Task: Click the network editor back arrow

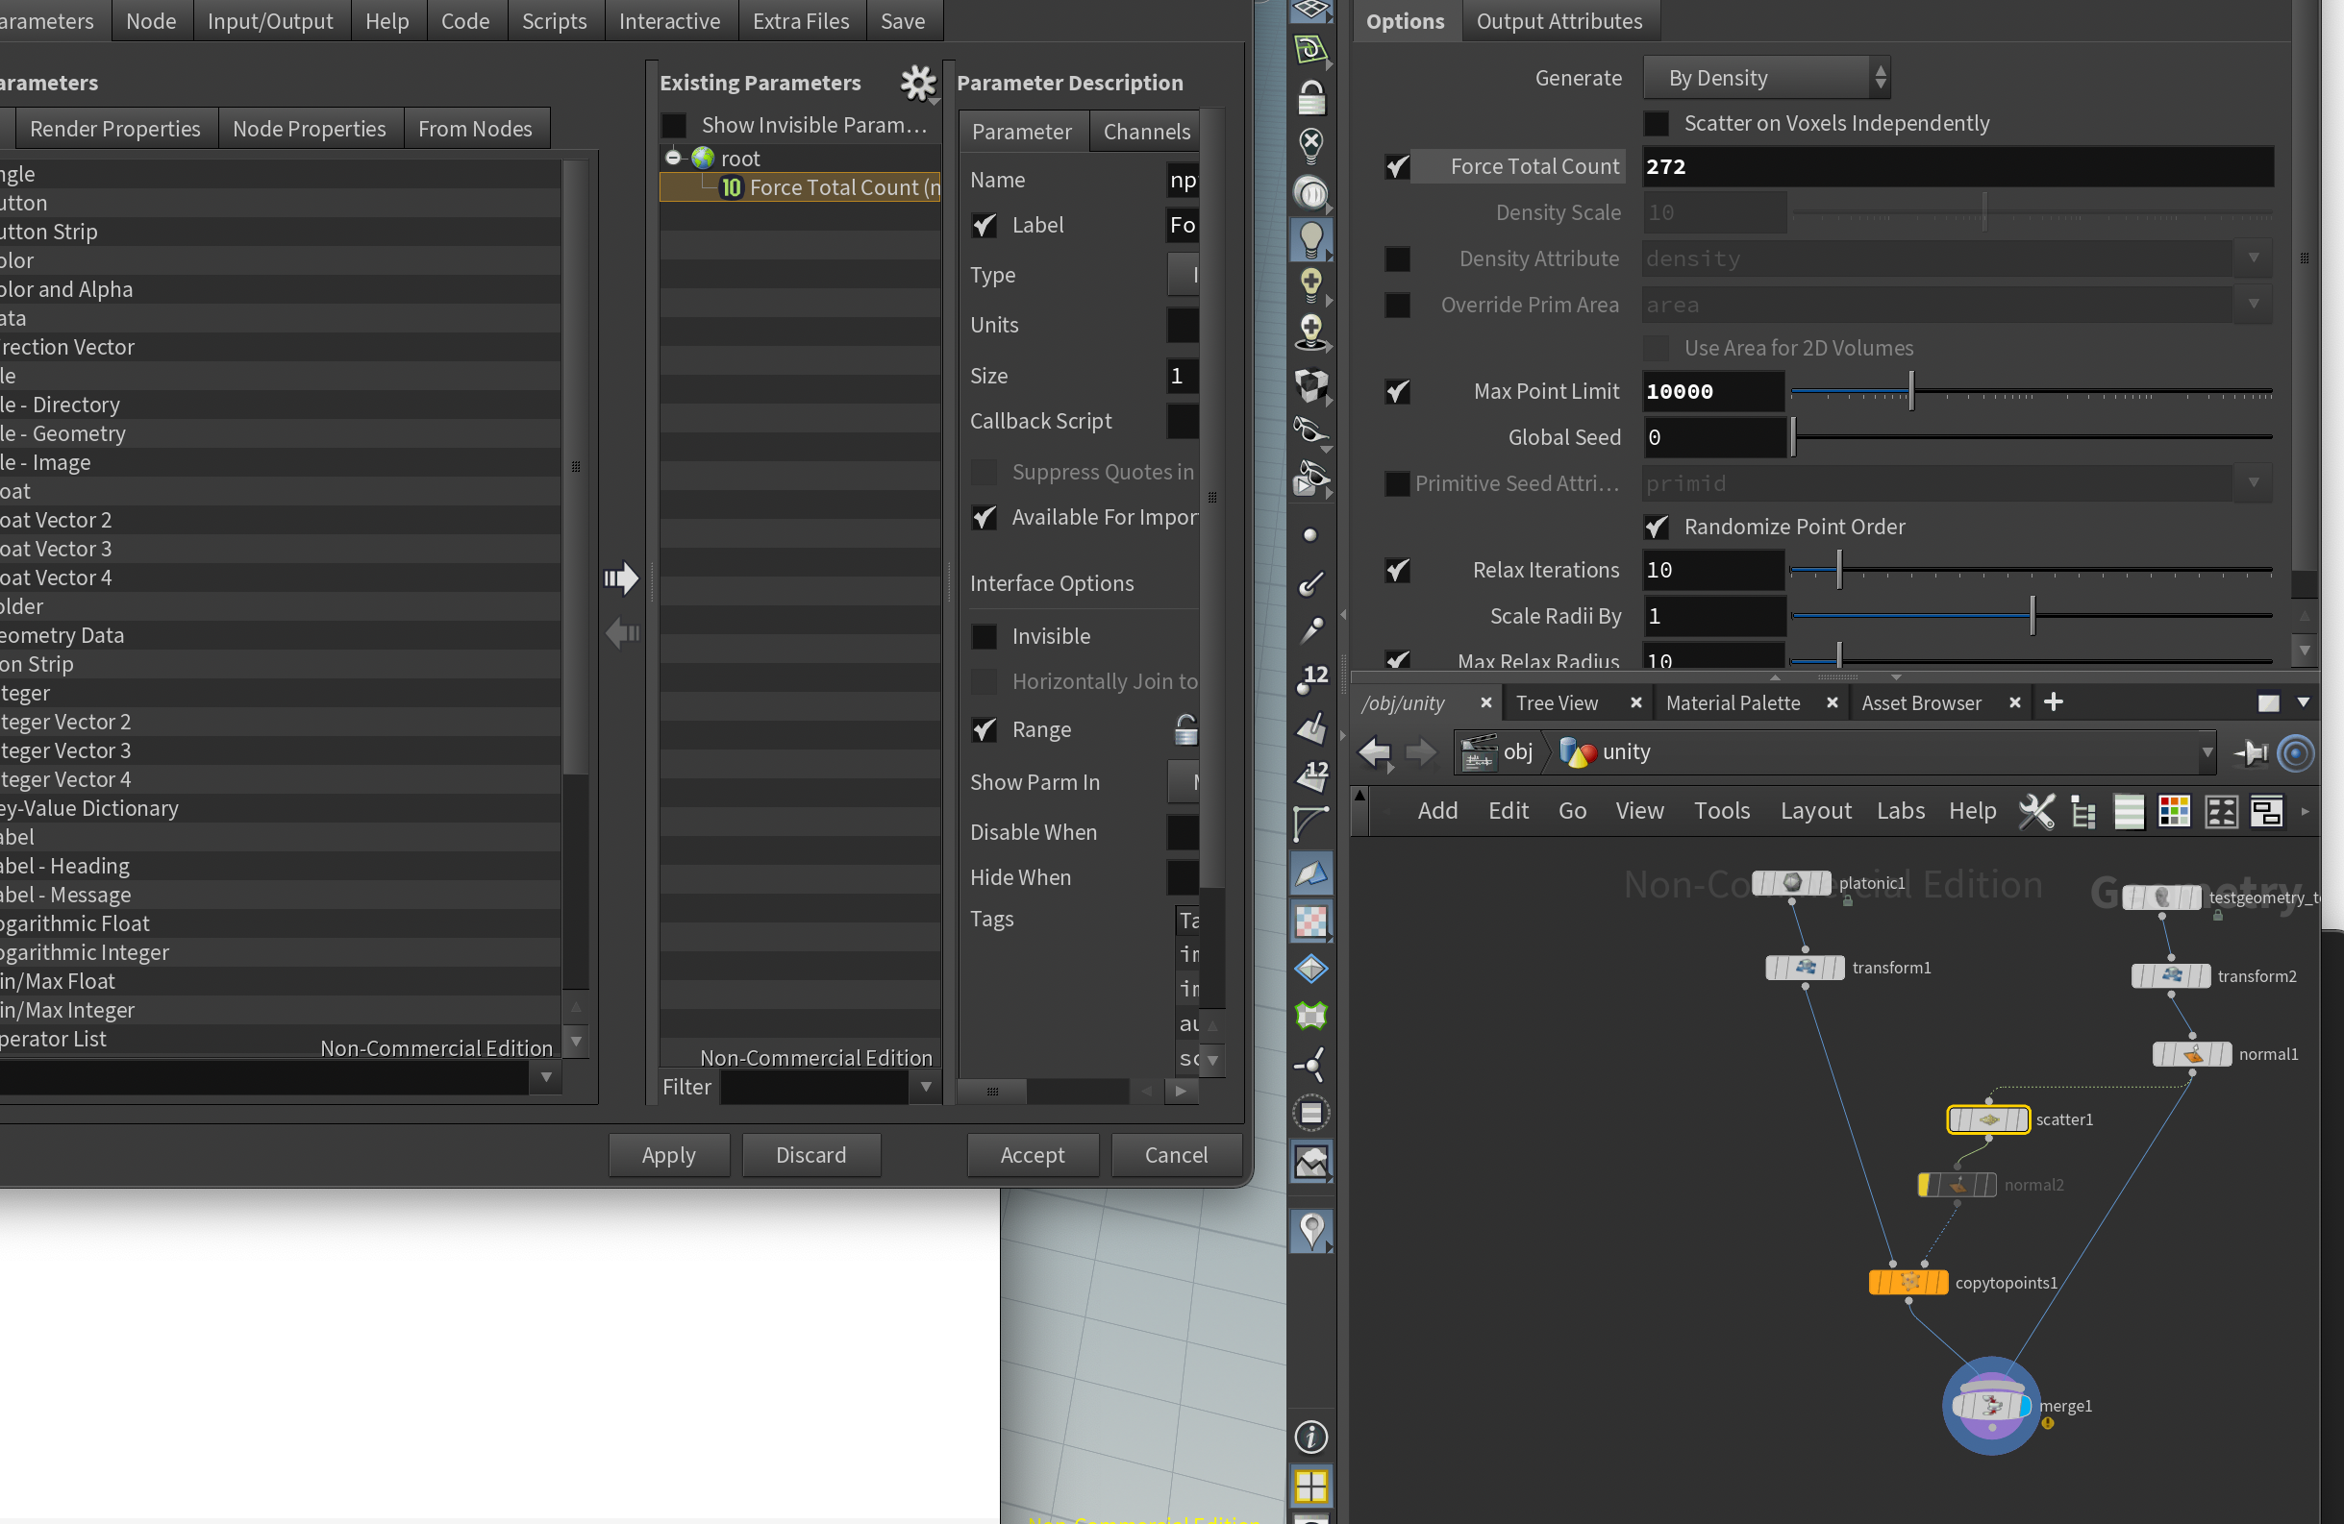Action: 1375,752
